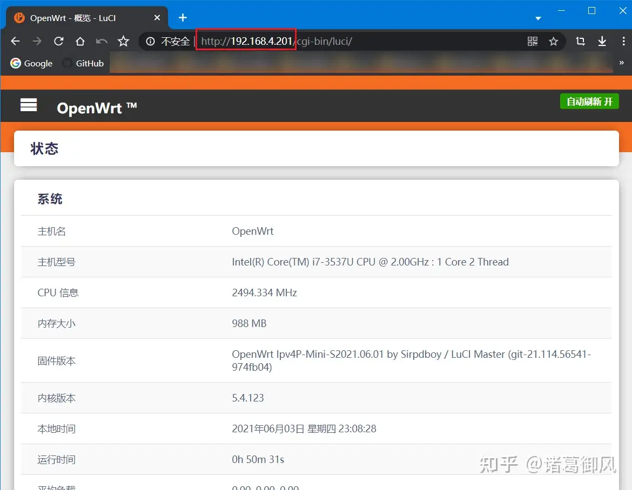The image size is (632, 490).
Task: Open the crop screenshot tool icon
Action: pyautogui.click(x=580, y=41)
